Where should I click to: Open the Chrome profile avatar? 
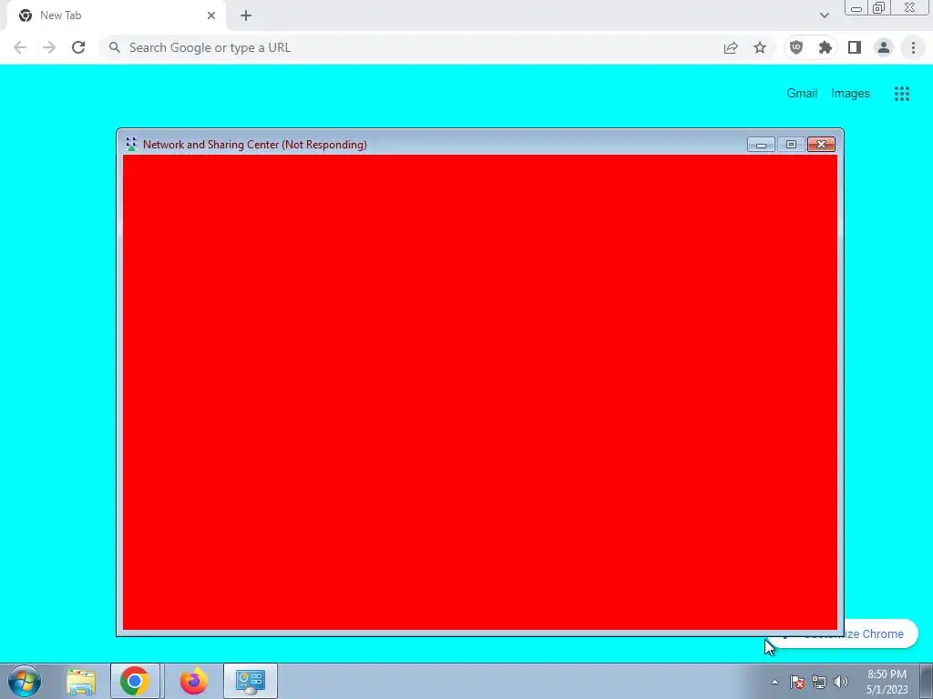point(884,47)
